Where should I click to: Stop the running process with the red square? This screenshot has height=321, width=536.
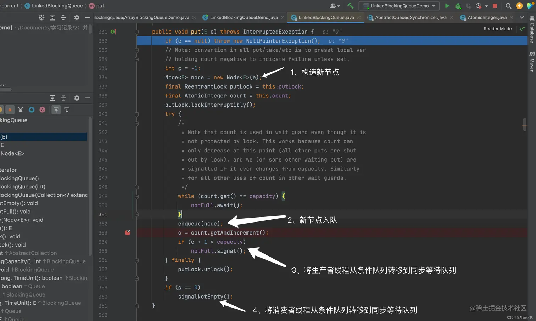[x=495, y=6]
